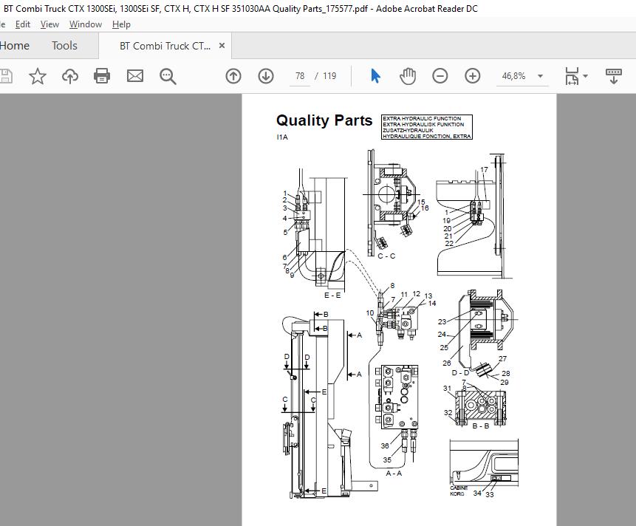Print the document with the printer icon
Screen dimensions: 636x526
tap(102, 76)
